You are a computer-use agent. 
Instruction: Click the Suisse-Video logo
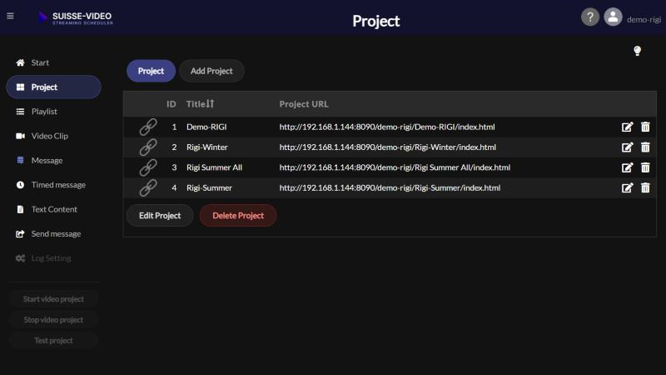click(x=75, y=17)
